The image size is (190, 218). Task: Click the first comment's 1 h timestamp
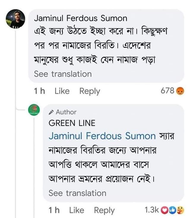(x=39, y=91)
